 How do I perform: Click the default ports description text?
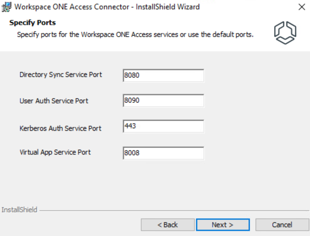135,34
